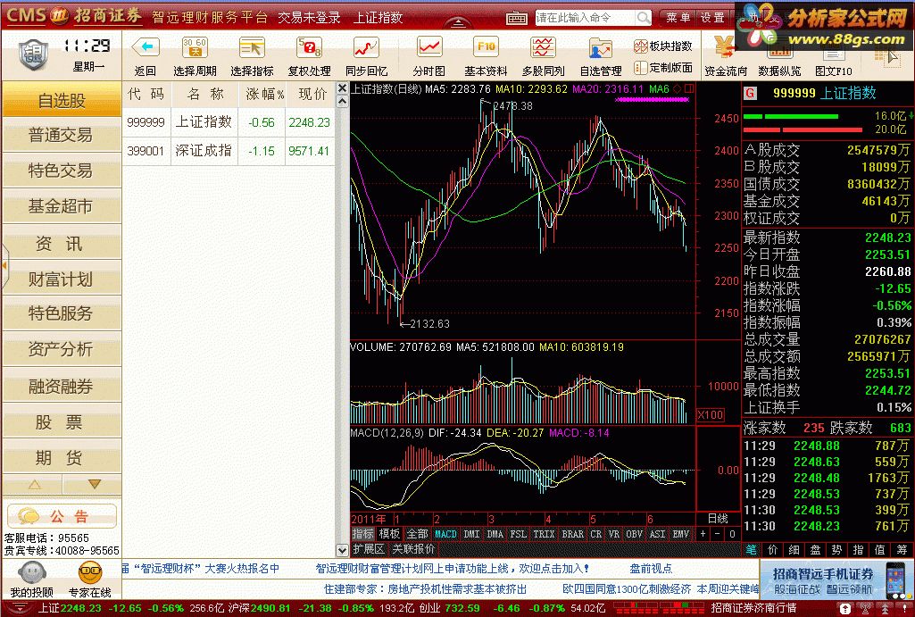This screenshot has width=915, height=617.
Task: Open 自选管理 watchlist manager icon
Action: click(601, 47)
